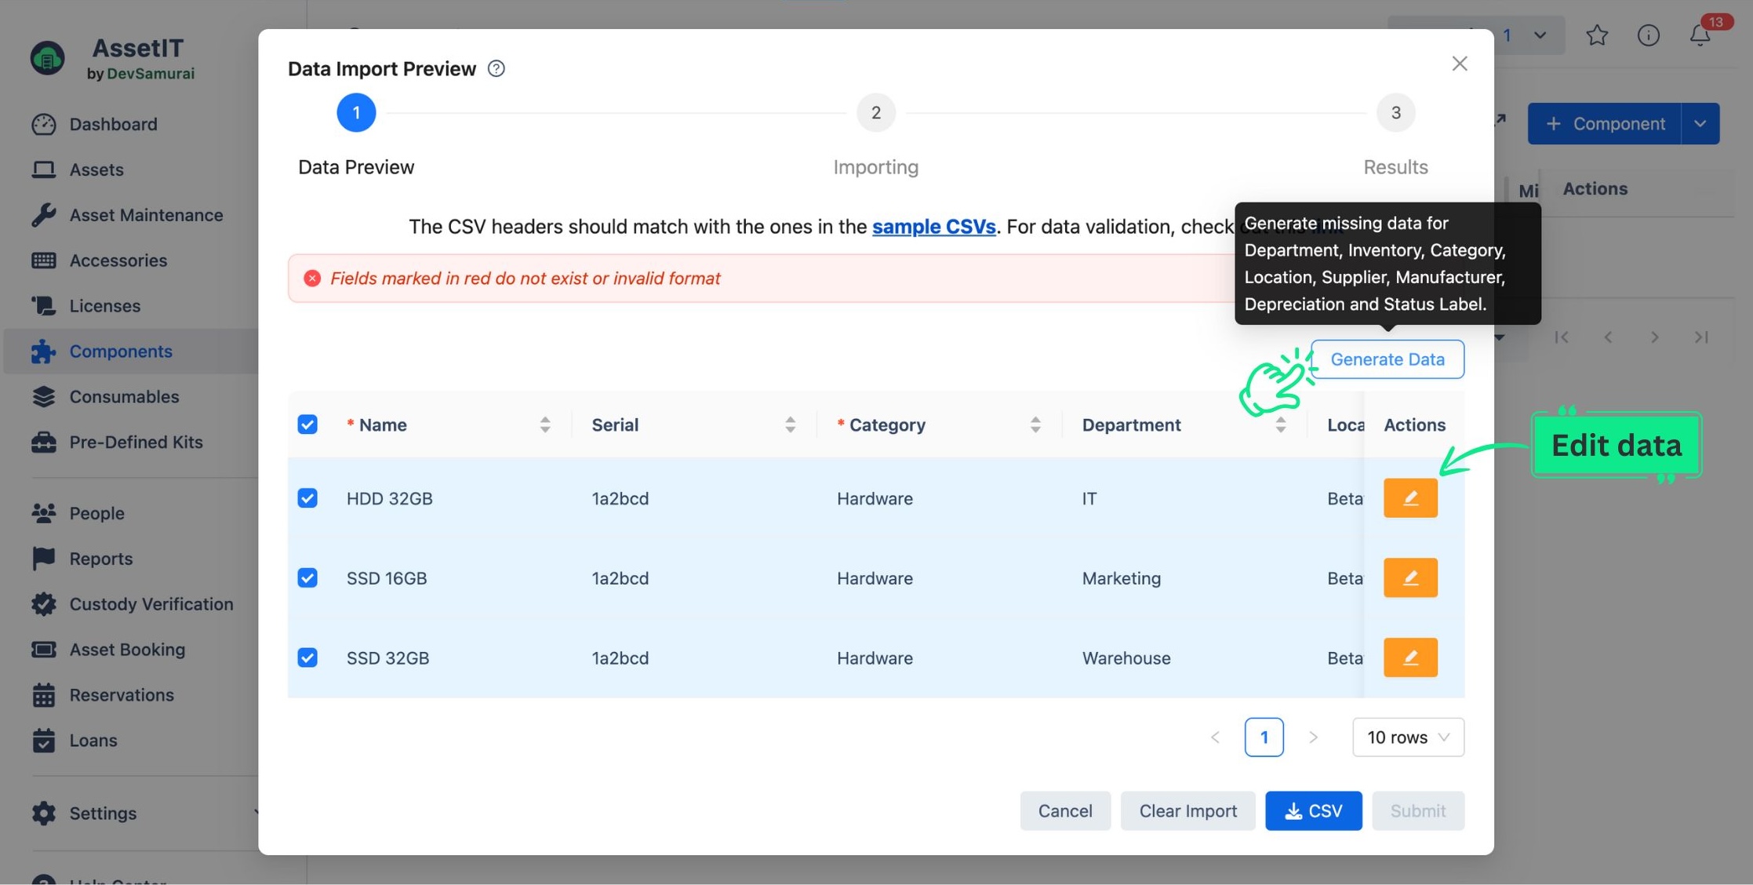
Task: Click the edit pencil for SSD 16GB row
Action: point(1409,577)
